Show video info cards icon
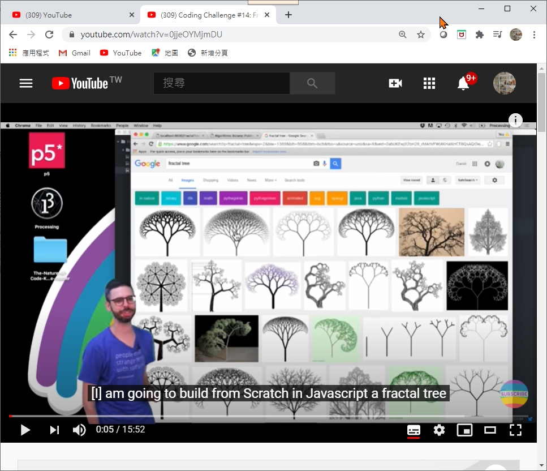 (x=515, y=120)
